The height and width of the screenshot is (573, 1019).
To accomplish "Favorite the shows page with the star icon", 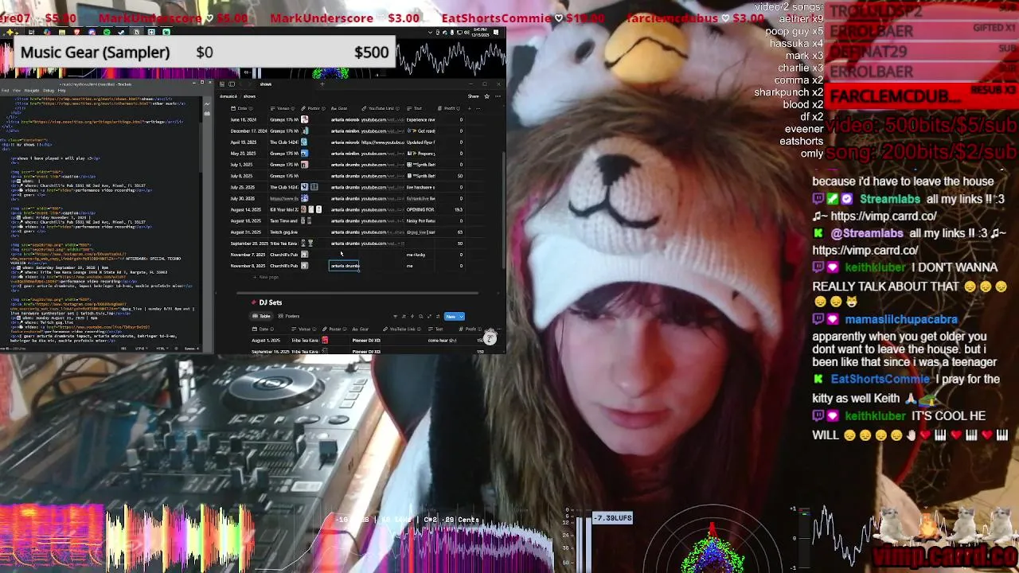I will 487,96.
